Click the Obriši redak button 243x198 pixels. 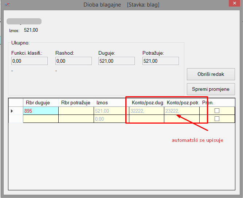click(211, 74)
